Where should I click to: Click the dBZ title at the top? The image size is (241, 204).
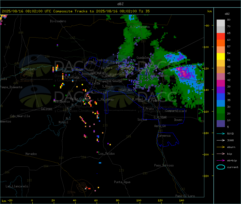click(120, 4)
